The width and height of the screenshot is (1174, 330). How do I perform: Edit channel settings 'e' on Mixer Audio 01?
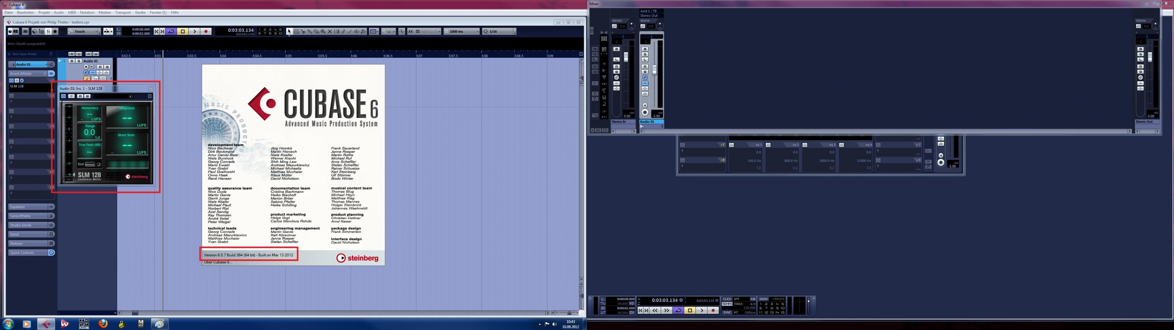tap(645, 78)
